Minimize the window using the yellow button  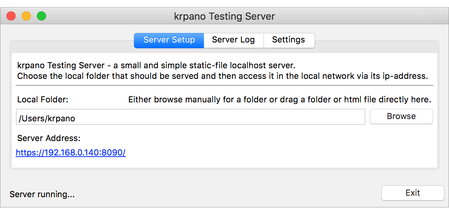(x=26, y=16)
